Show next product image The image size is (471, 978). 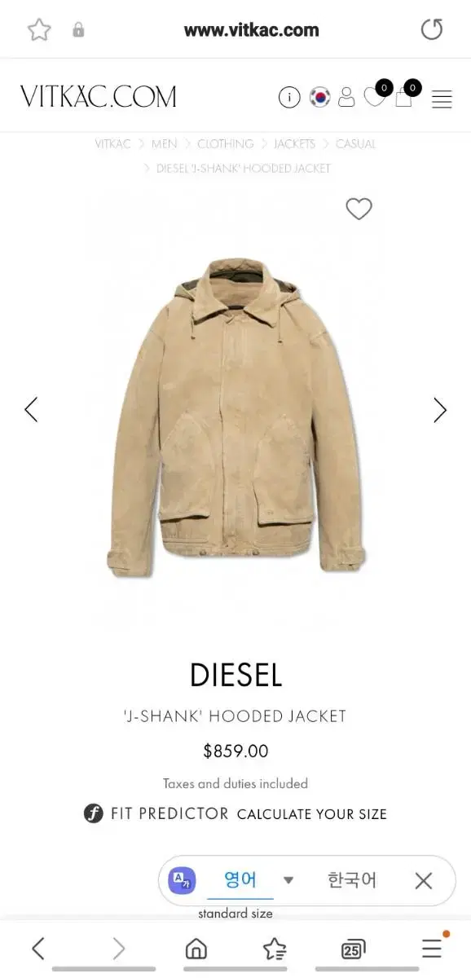(x=440, y=410)
